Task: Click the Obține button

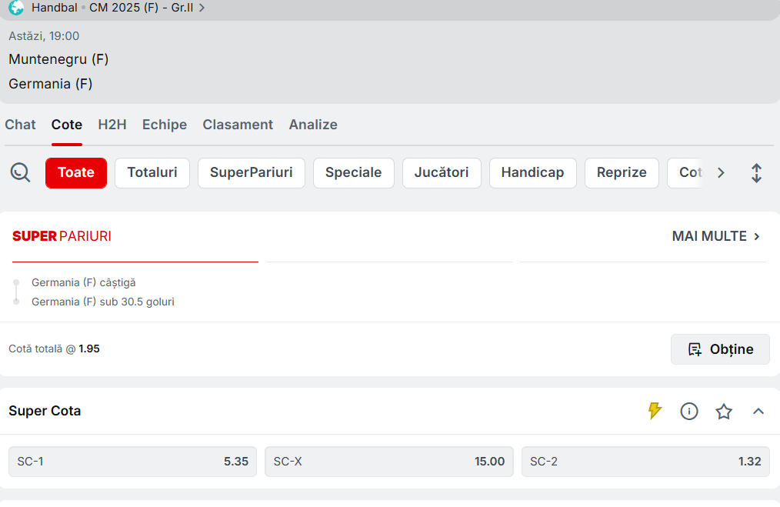Action: [720, 349]
